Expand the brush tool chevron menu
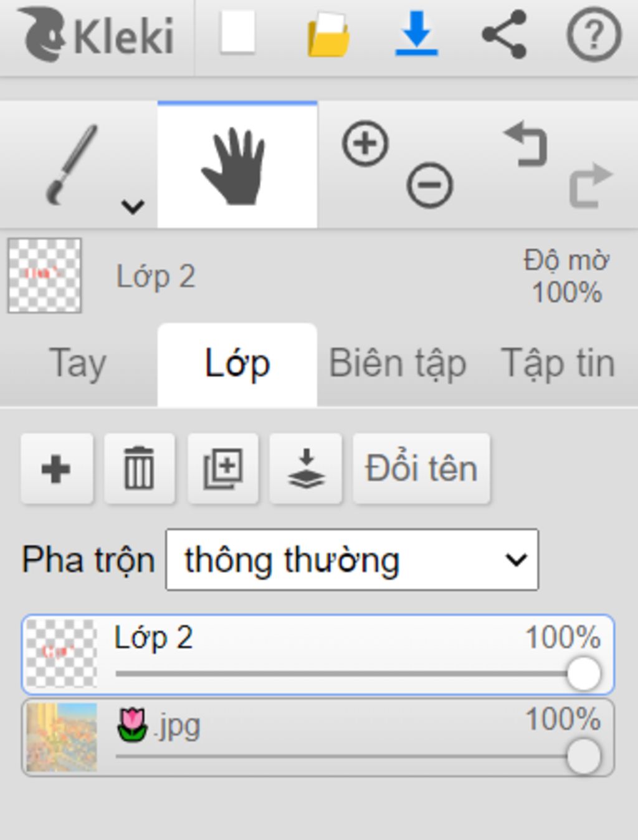The height and width of the screenshot is (840, 638). (133, 206)
